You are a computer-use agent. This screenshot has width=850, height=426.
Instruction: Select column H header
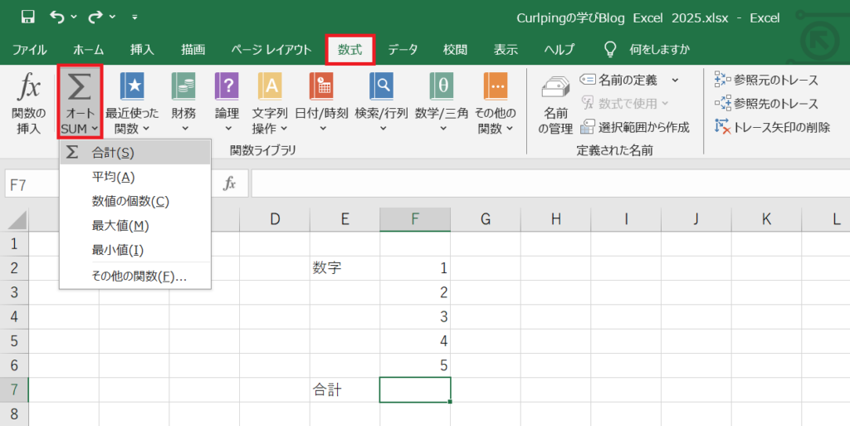pos(555,219)
